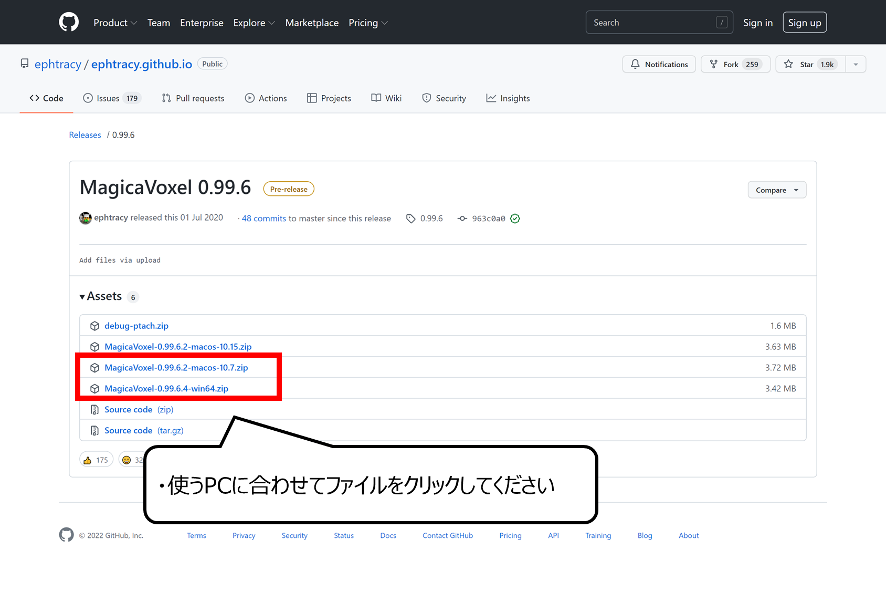Open the Team page
The width and height of the screenshot is (886, 591).
click(x=159, y=23)
